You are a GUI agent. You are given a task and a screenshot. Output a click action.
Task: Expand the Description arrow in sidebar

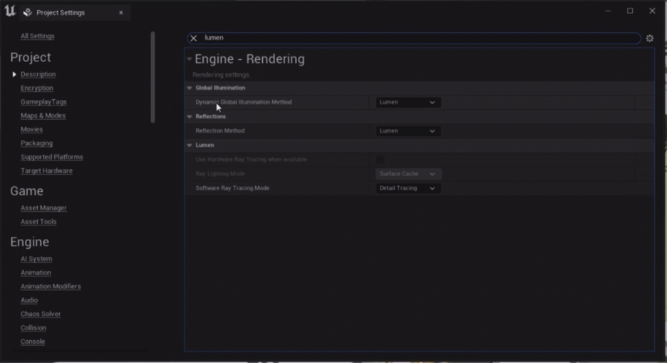[x=14, y=74]
